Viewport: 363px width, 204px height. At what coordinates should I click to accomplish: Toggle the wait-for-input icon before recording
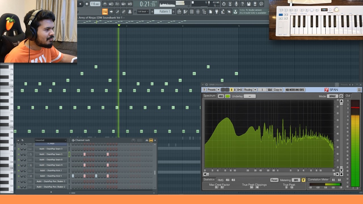(111, 4)
